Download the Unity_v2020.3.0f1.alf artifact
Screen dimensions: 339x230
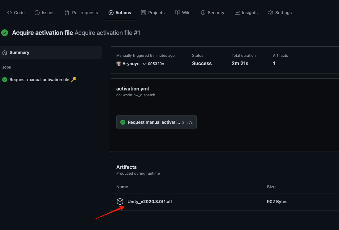coord(150,202)
